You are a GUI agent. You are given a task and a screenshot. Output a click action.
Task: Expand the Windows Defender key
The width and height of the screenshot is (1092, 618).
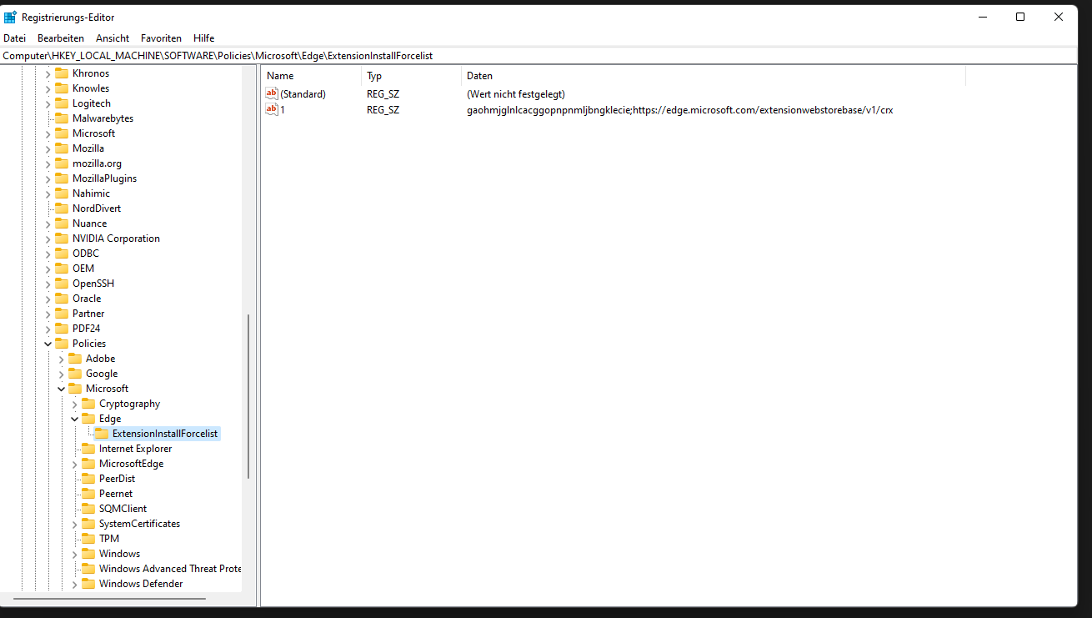pos(74,584)
